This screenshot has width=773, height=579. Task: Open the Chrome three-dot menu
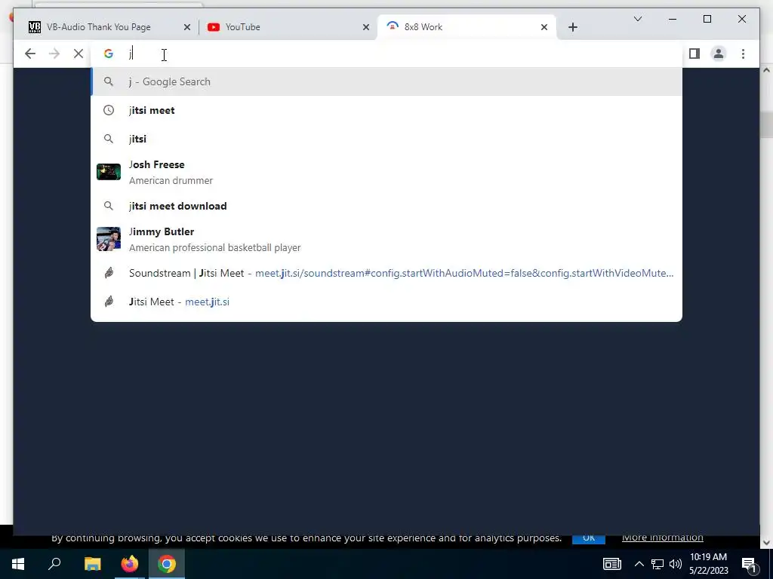[743, 54]
